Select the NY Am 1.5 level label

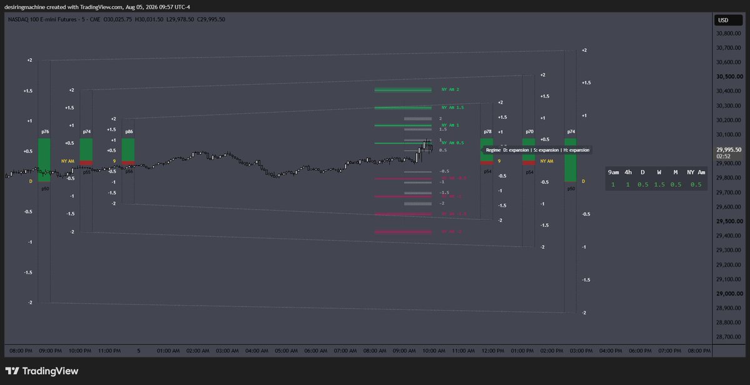click(452, 107)
